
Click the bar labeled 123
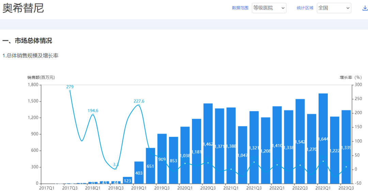coord(127,180)
